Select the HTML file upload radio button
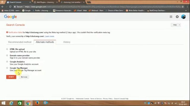190x106 pixels. 7,49
